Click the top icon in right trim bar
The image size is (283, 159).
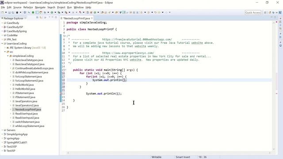click(x=280, y=19)
